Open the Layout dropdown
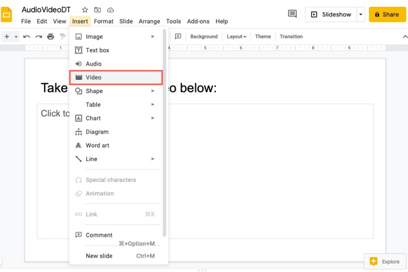Image resolution: width=408 pixels, height=272 pixels. 236,36
